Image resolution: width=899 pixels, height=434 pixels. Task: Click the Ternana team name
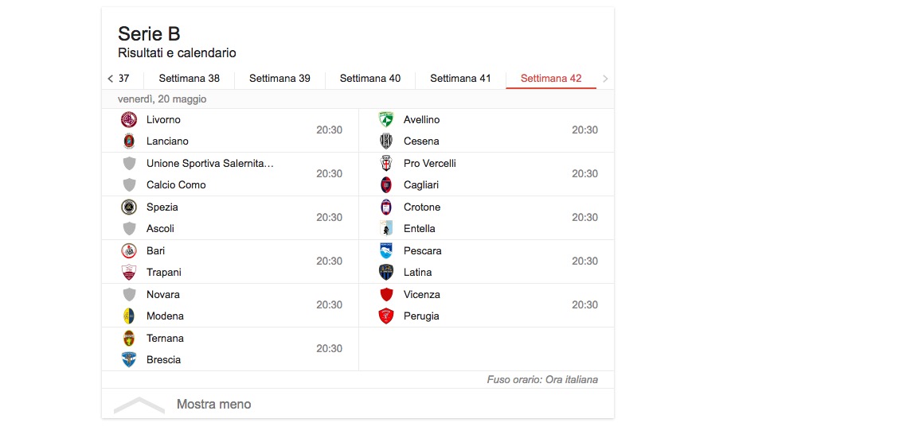click(x=165, y=339)
